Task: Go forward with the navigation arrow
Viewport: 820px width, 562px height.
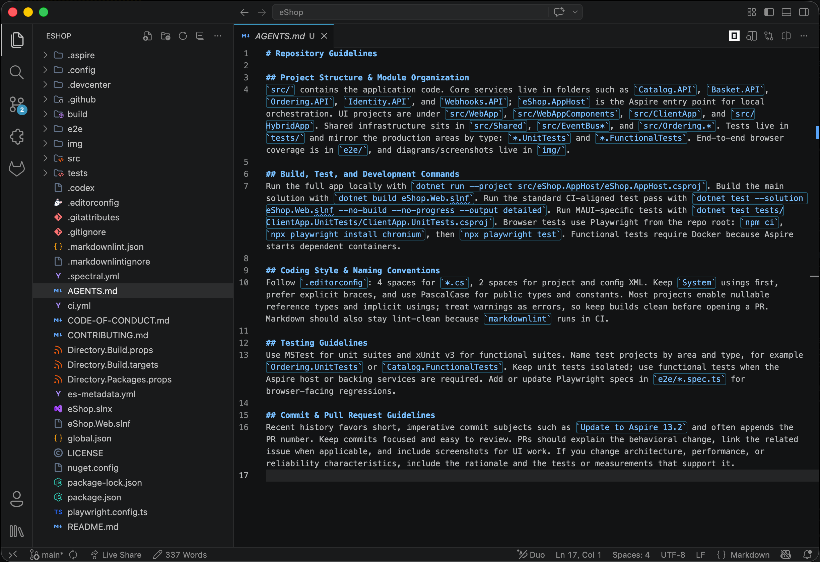Action: pyautogui.click(x=262, y=12)
